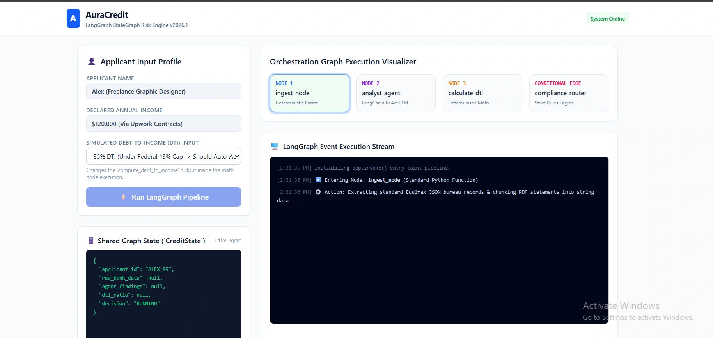Click the Applicant Name input field
713x338 pixels.
tap(163, 91)
